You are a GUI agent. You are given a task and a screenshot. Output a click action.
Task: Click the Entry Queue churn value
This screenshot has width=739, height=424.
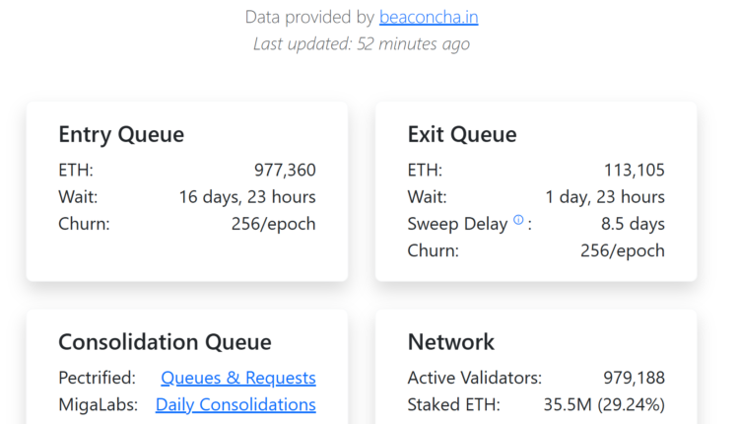(x=273, y=224)
